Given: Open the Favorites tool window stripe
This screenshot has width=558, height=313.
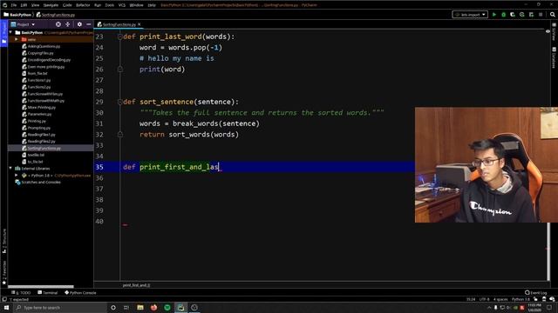Looking at the screenshot, I should [x=4, y=272].
